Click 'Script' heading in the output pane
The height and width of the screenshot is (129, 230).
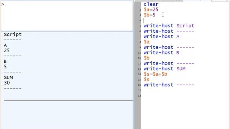point(13,34)
